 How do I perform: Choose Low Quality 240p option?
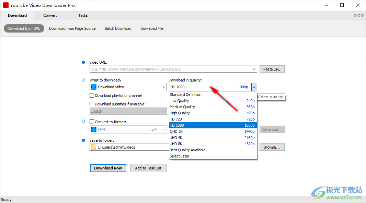[x=213, y=101]
